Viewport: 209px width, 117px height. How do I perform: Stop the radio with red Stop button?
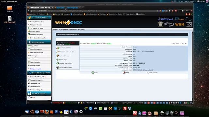(x=126, y=73)
